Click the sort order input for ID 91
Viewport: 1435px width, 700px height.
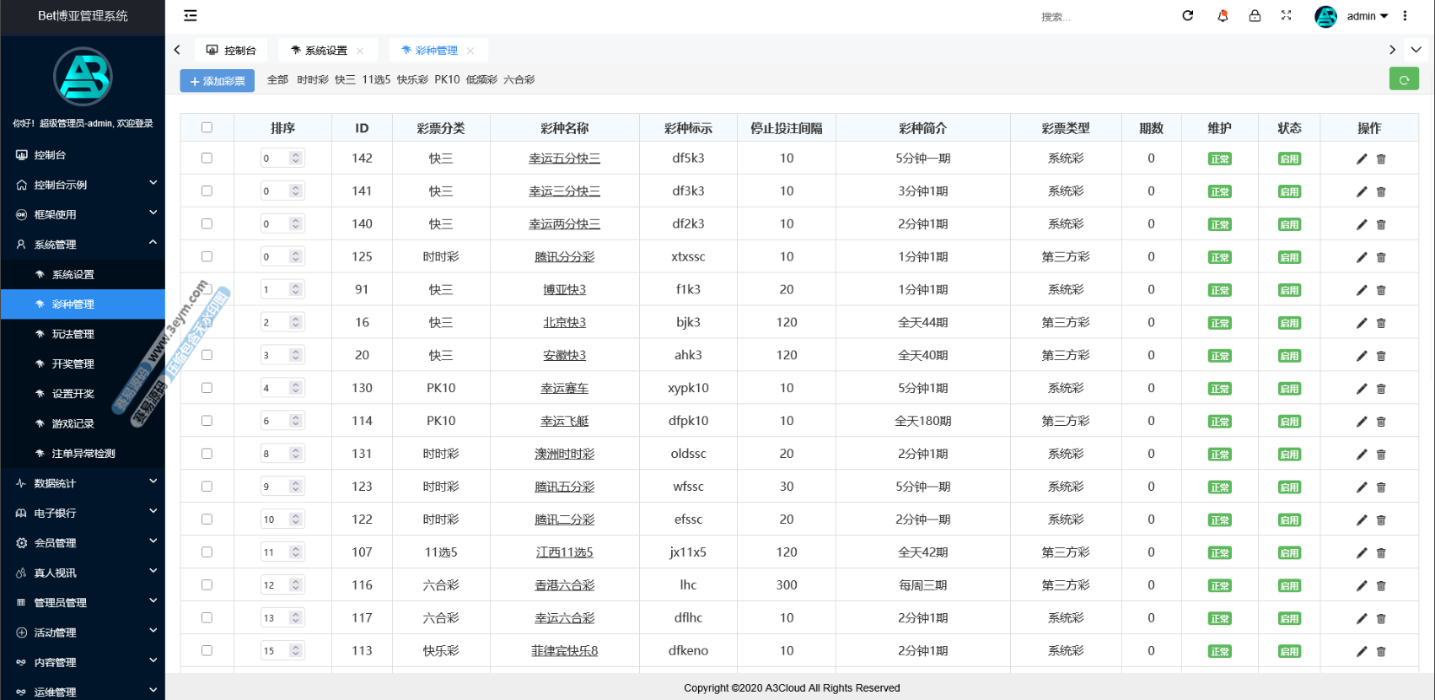276,289
